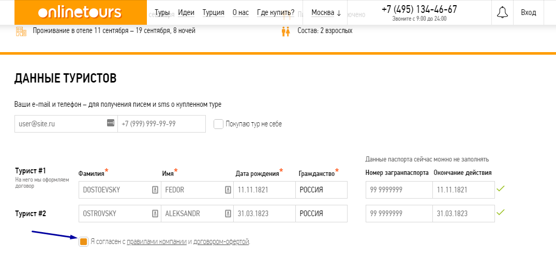Click Tourist #1 birth date field
Image resolution: width=556 pixels, height=260 pixels.
(264, 190)
